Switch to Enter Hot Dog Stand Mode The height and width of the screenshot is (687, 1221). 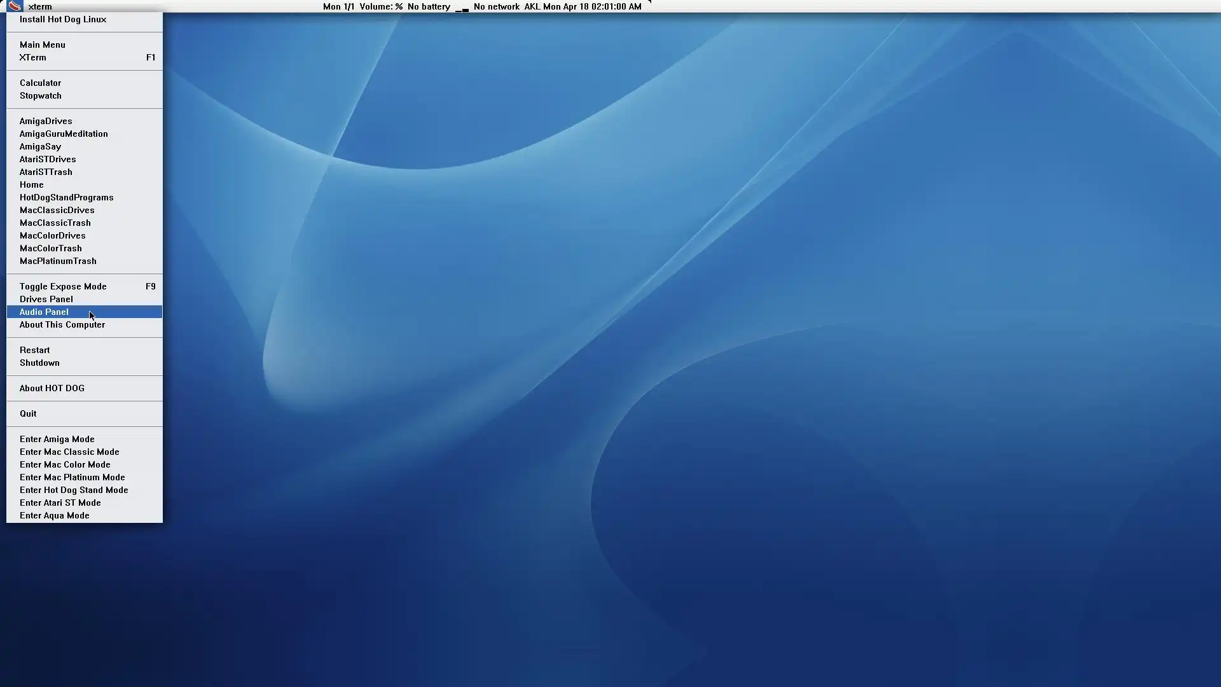(74, 490)
